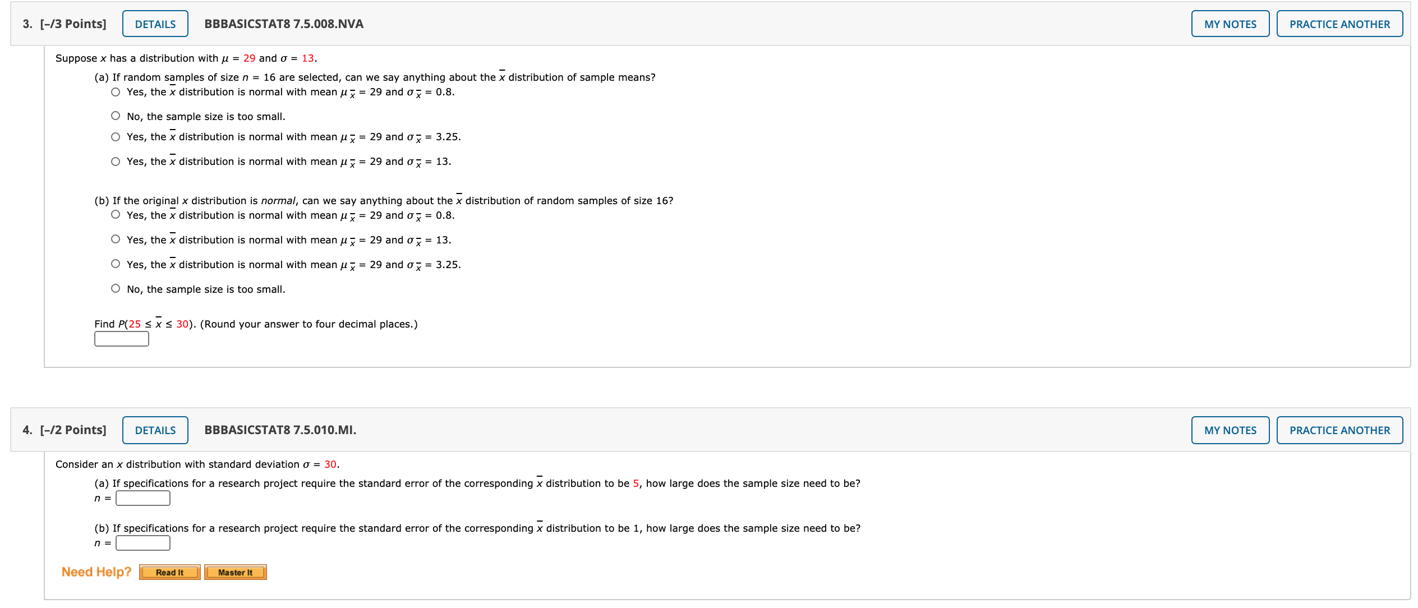Open MY NOTES for question 3

[x=1230, y=24]
